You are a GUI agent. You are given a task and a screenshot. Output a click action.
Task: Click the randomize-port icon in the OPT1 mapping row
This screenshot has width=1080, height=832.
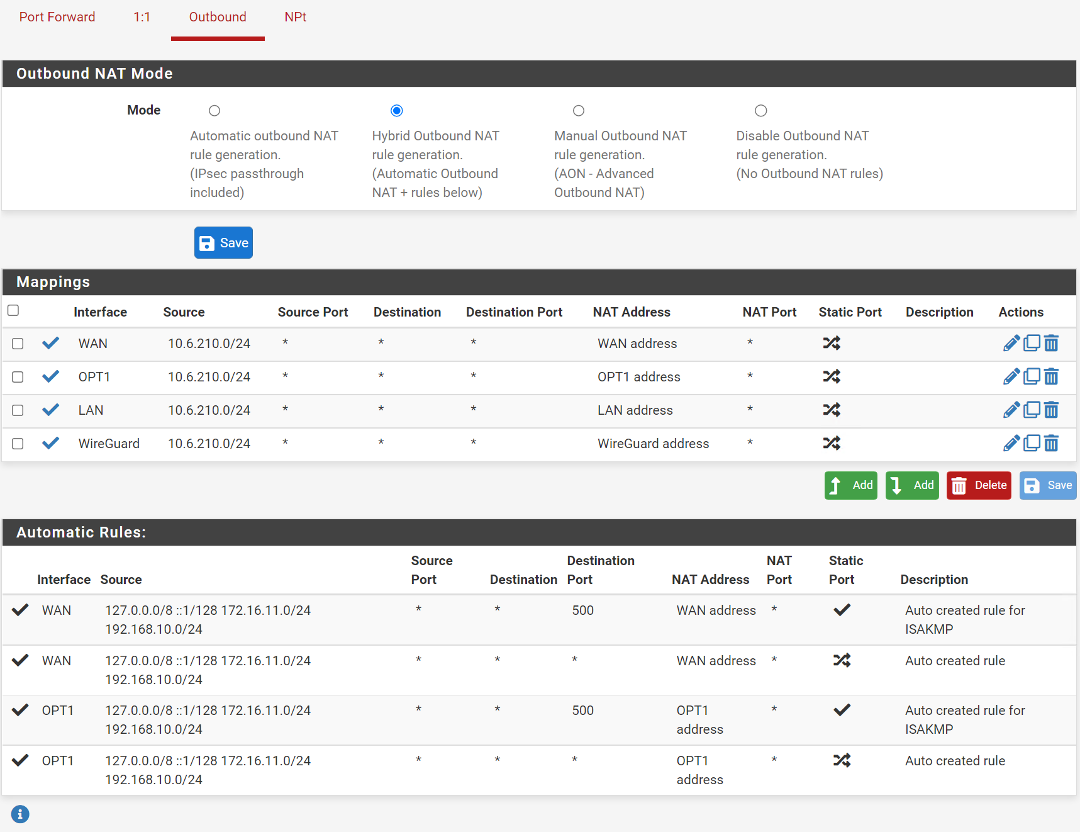pos(832,376)
